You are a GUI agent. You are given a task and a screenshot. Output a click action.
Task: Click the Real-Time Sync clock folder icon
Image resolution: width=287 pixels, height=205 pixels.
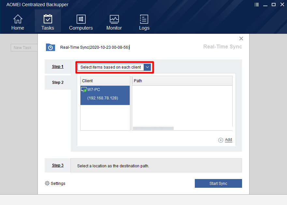[x=50, y=47]
